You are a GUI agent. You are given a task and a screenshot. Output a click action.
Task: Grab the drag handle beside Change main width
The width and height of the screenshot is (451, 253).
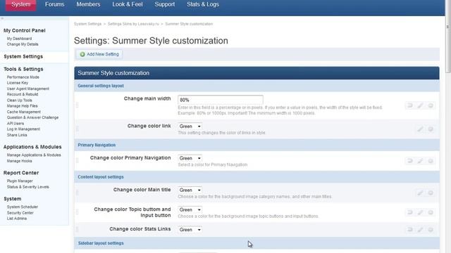point(77,105)
